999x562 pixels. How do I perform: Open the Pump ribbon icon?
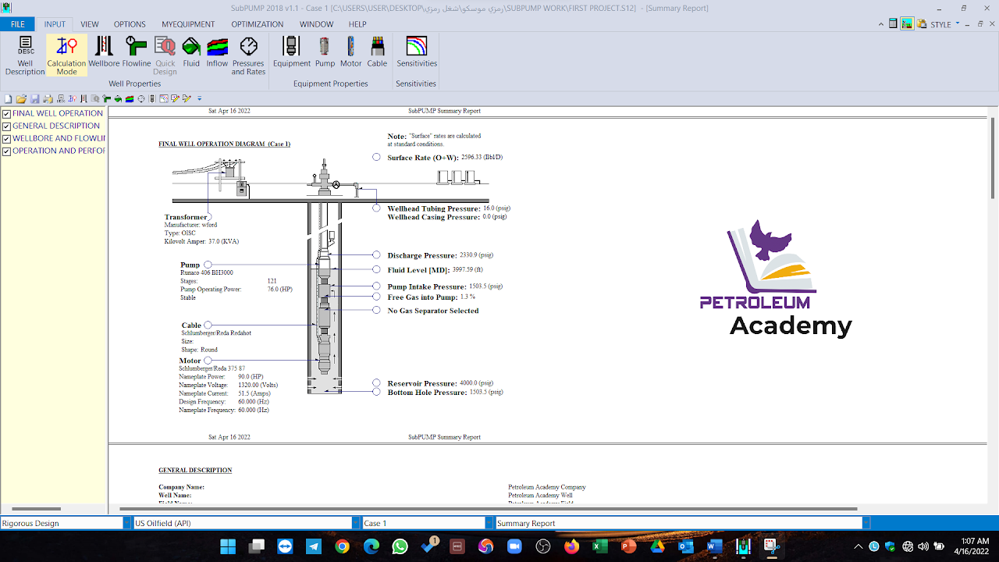(x=325, y=52)
